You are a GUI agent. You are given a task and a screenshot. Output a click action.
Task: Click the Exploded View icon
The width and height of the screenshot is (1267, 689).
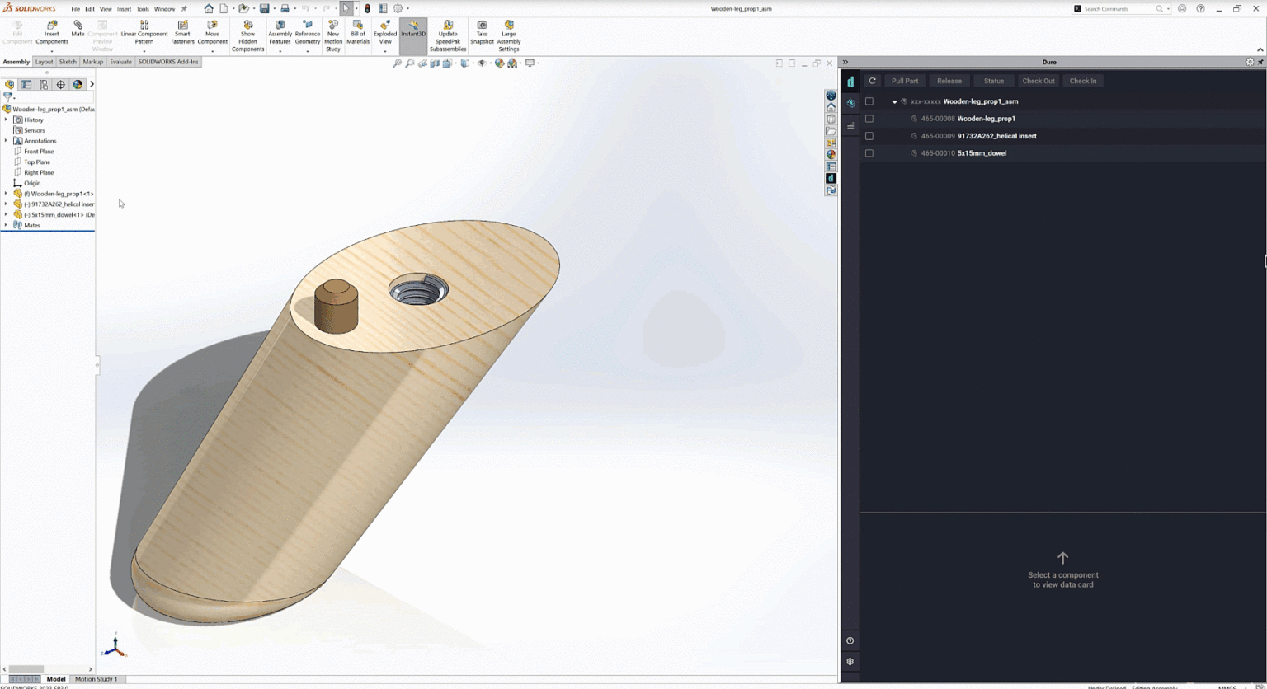(x=384, y=31)
